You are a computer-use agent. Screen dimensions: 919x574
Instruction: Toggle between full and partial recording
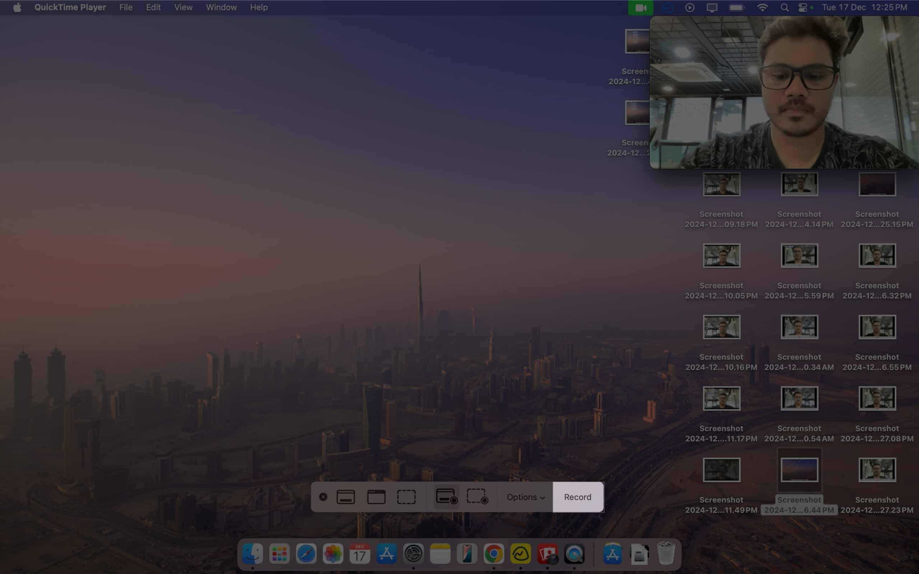(476, 497)
